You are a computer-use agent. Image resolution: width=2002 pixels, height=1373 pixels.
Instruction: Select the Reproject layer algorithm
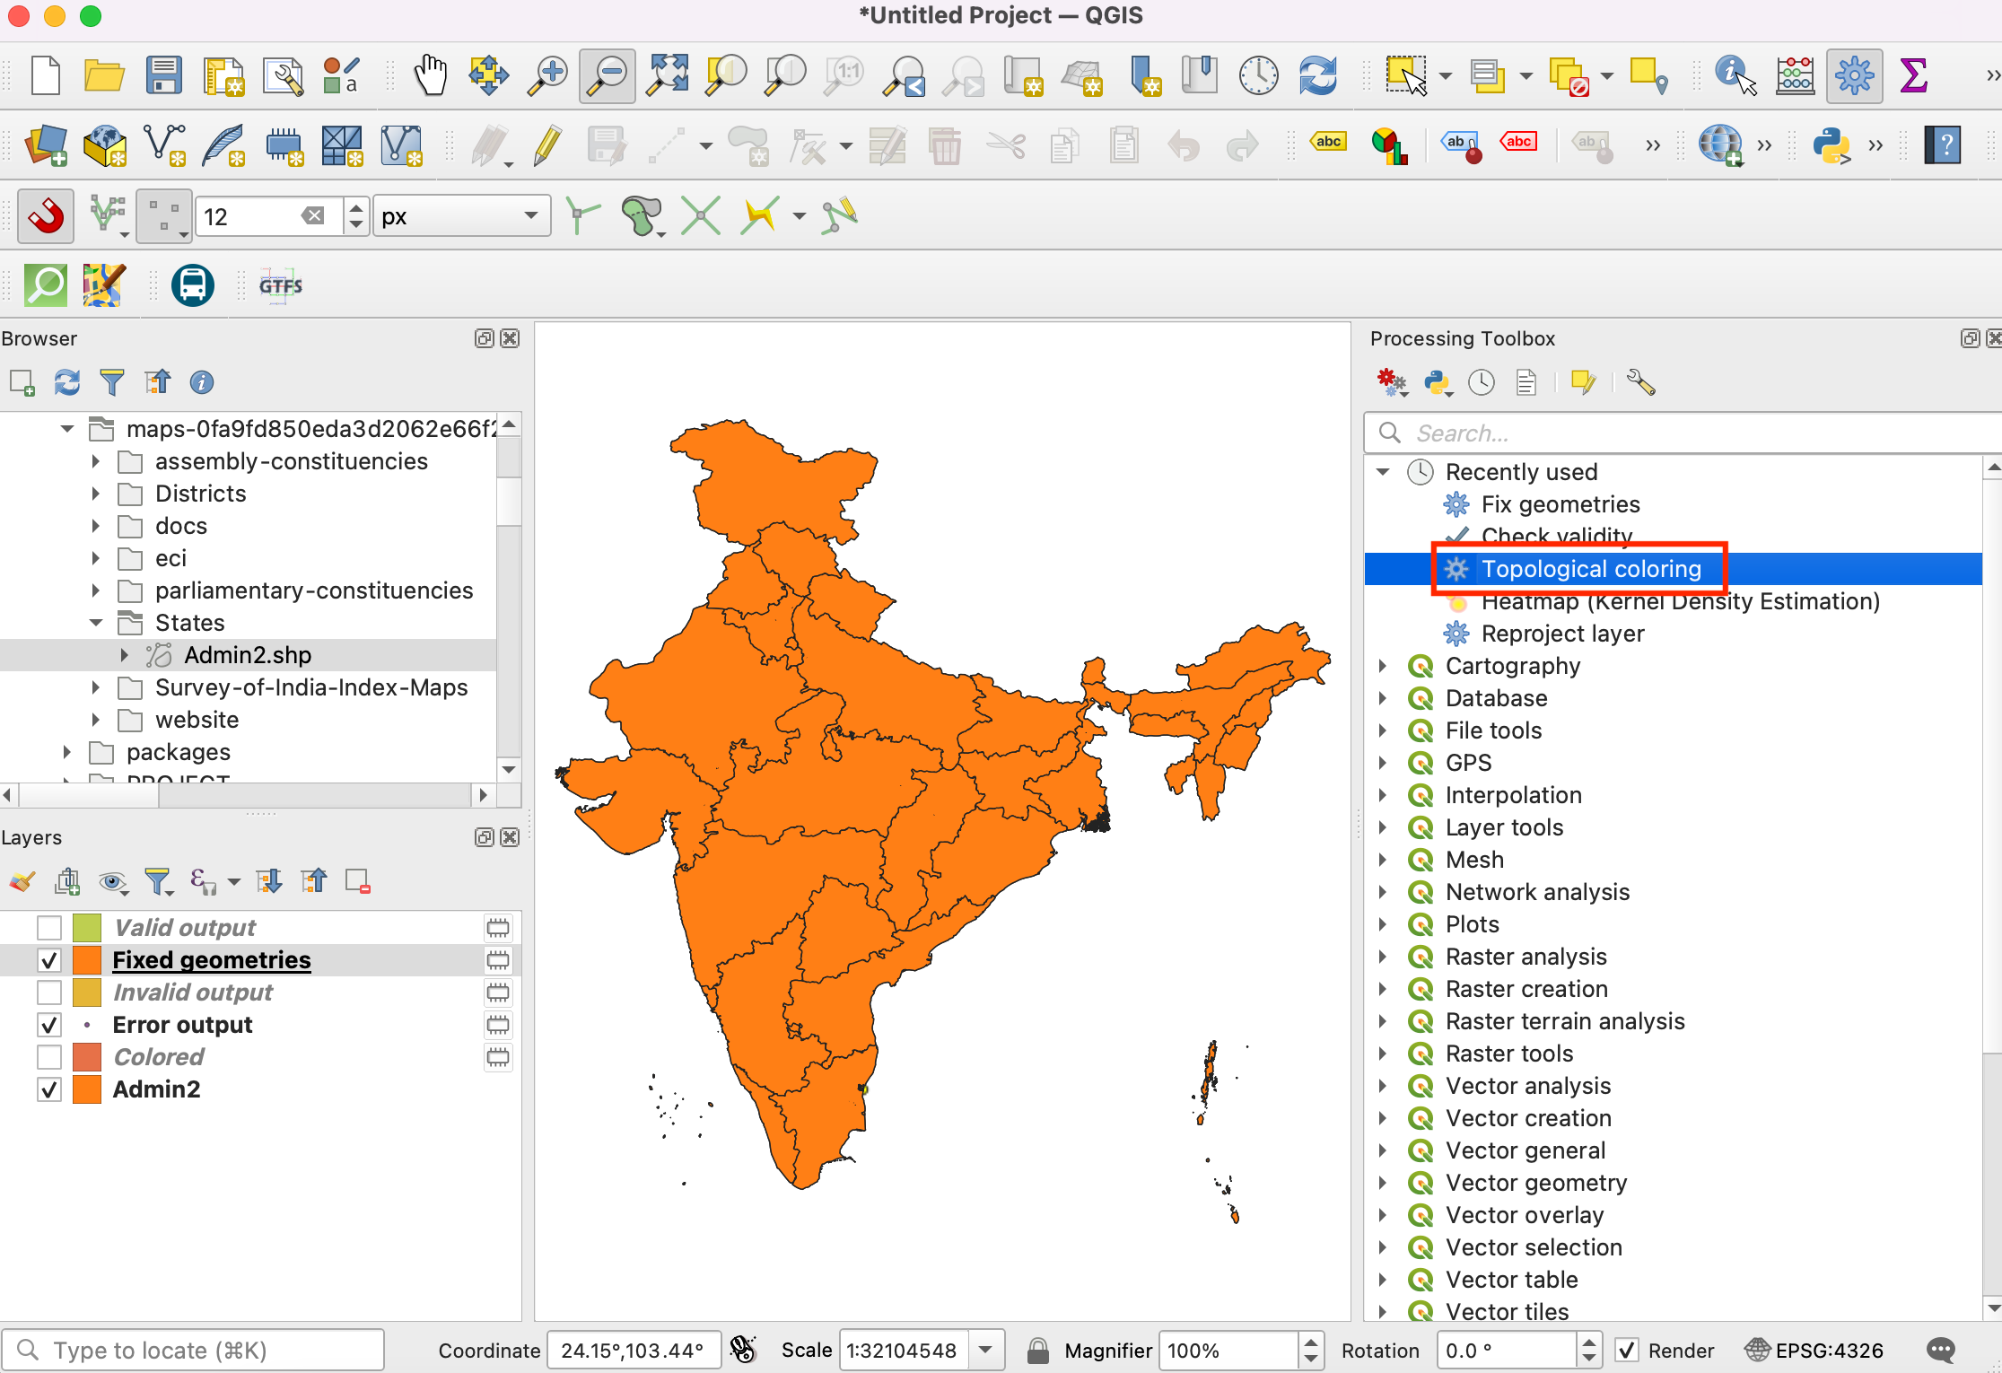pyautogui.click(x=1562, y=634)
